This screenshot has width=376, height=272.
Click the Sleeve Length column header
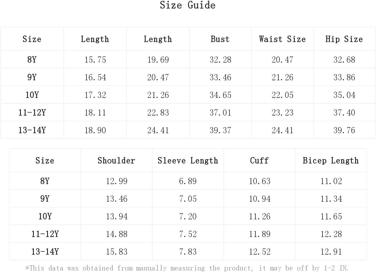point(188,161)
